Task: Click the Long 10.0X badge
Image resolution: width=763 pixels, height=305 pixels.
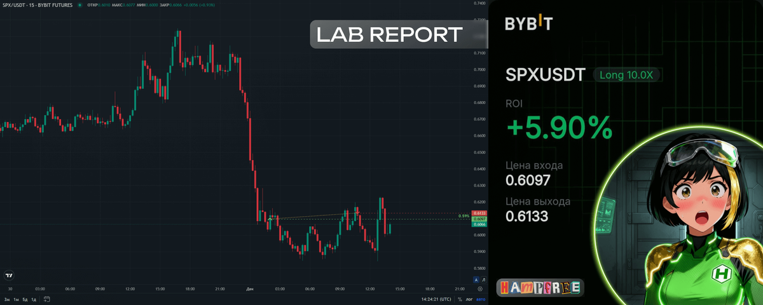Action: 628,75
